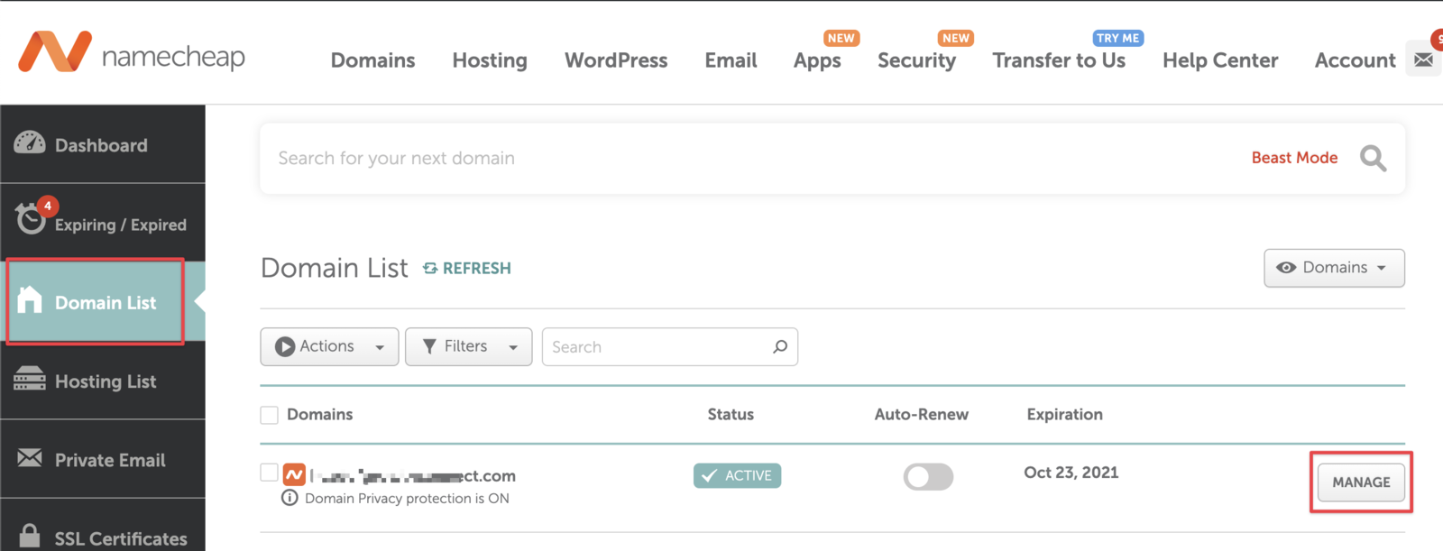
Task: Check the select-all Domains checkbox
Action: click(x=269, y=415)
